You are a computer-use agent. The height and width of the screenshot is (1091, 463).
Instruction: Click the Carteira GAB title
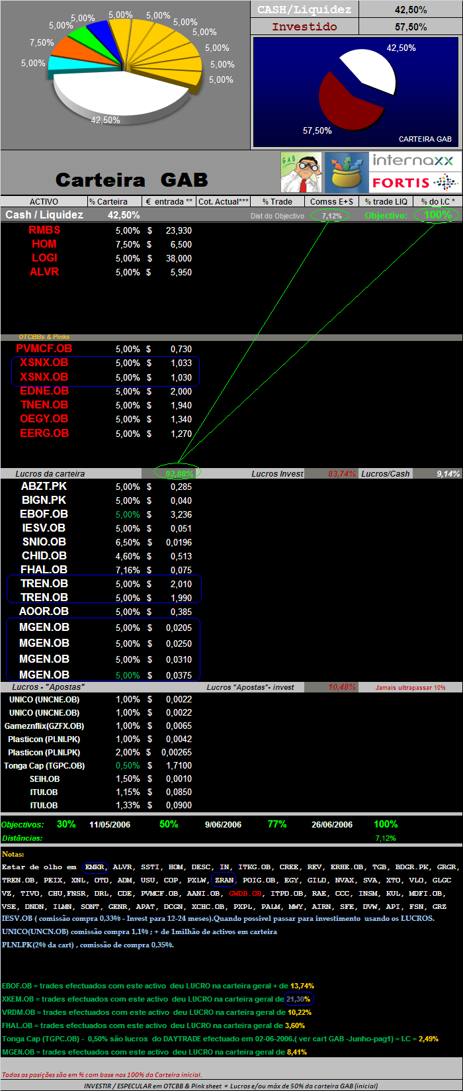(132, 179)
